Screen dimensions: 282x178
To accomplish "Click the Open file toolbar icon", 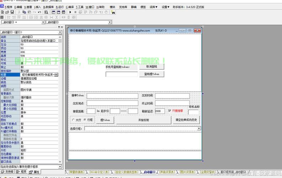I will pos(7,12).
